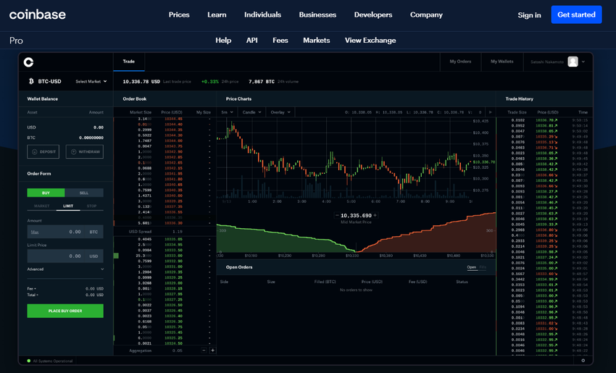Viewport: 616px width, 373px height.
Task: Open the Prices menu
Action: coord(179,15)
